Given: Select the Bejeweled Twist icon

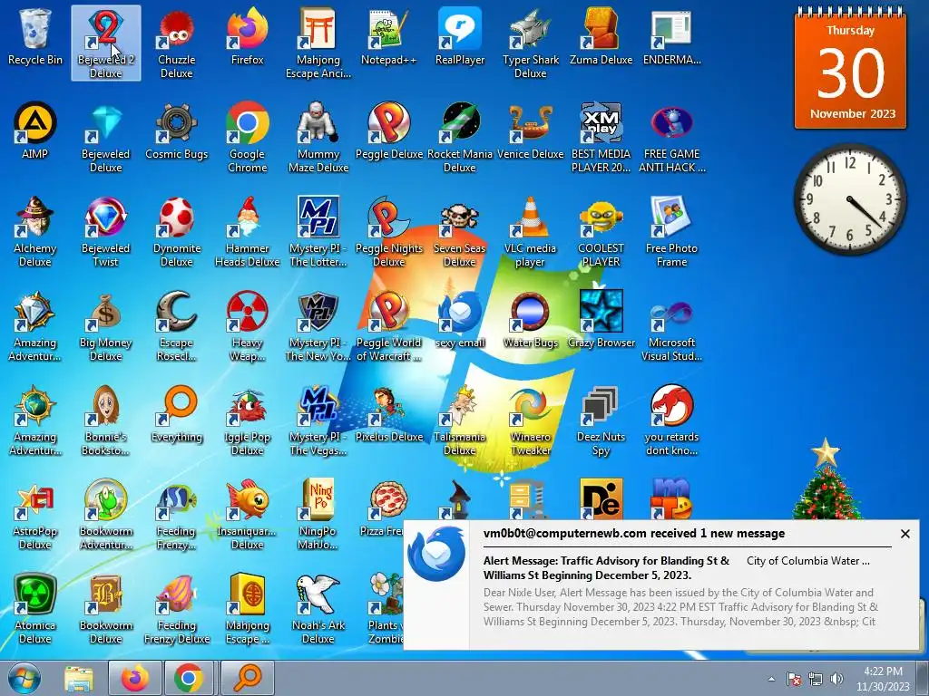Looking at the screenshot, I should [x=105, y=231].
